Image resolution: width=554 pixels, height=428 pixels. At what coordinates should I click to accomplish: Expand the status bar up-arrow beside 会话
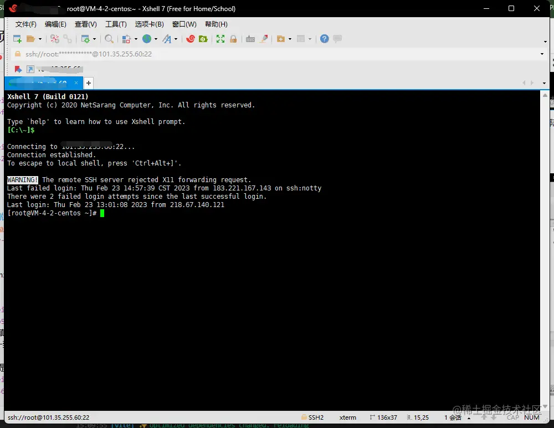[x=469, y=418]
